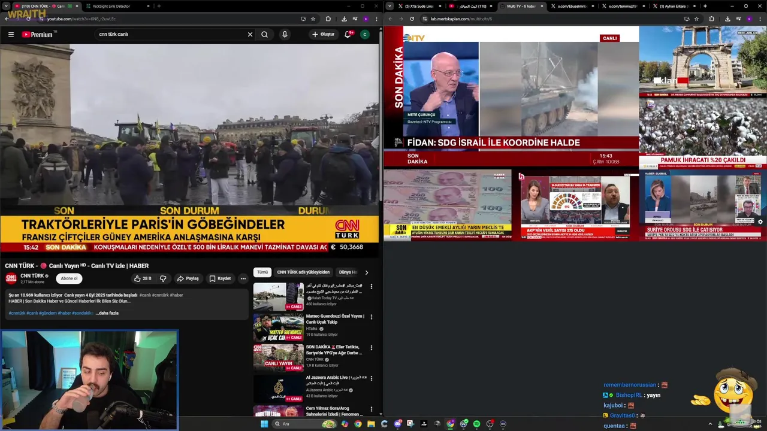Viewport: 767px width, 431px height.
Task: Open Chrome three-dot menu in right window
Action: pos(760,19)
